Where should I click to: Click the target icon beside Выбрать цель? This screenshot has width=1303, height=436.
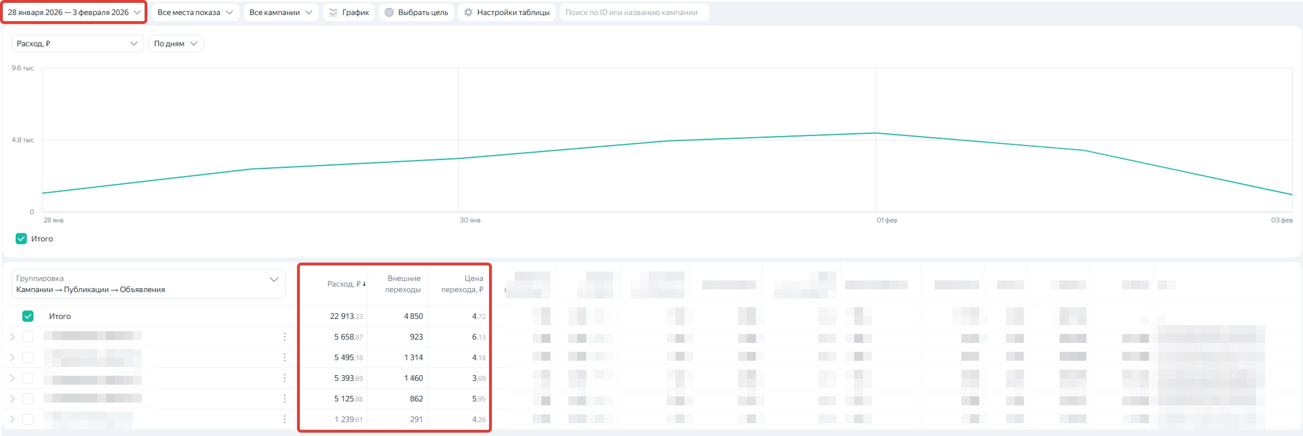(x=389, y=12)
